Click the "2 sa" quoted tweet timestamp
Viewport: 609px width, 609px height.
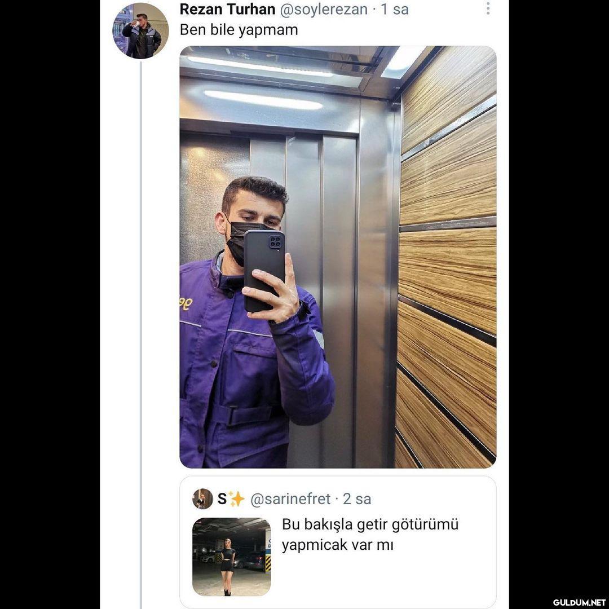tap(357, 498)
